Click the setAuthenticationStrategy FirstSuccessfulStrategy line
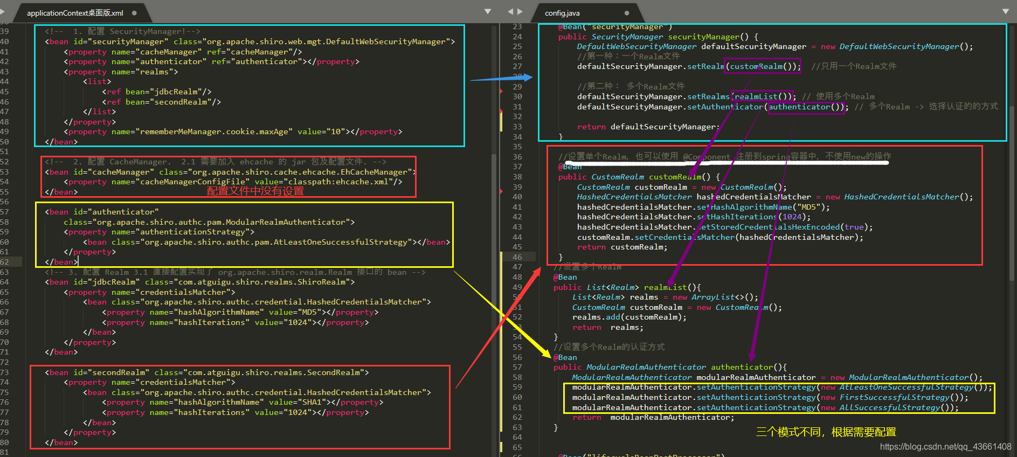 [770, 397]
